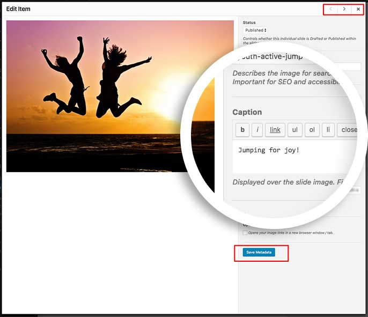Viewport: 368px width, 317px height.
Task: Click the 'Caption' heading
Action: tap(247, 112)
